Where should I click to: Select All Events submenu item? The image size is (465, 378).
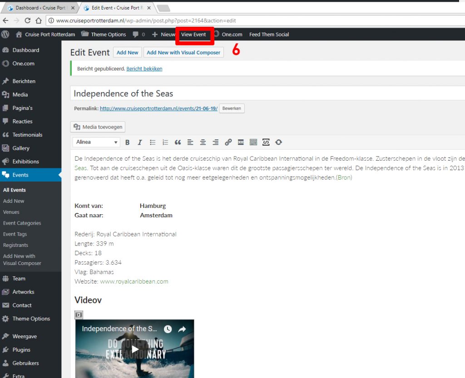(x=14, y=190)
